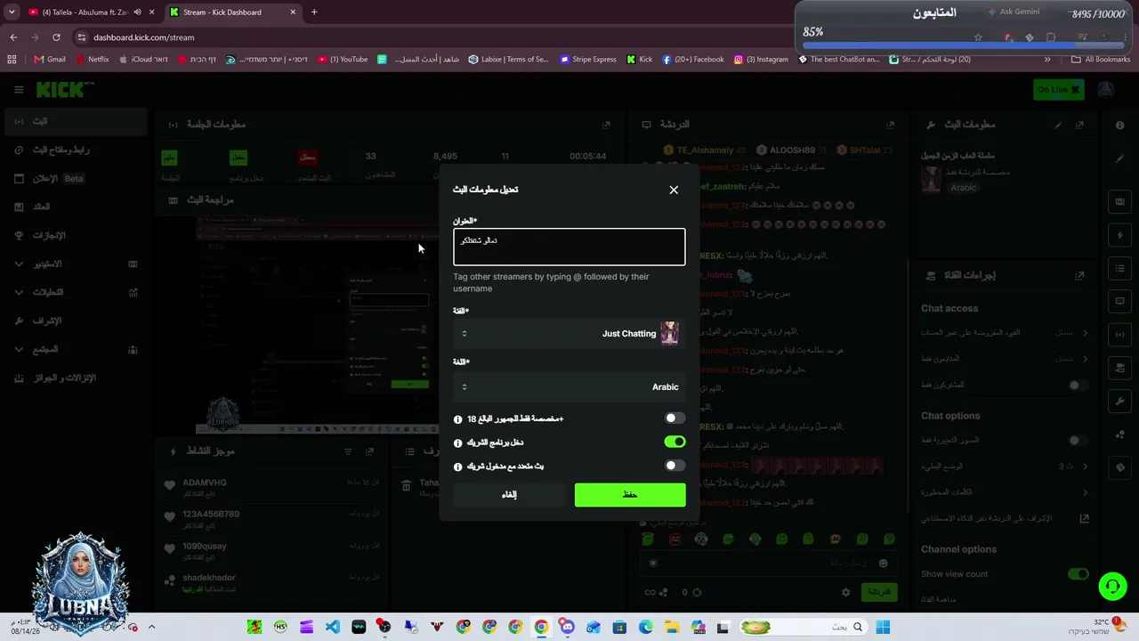Open the emoji picker in the chat message box
The image size is (1139, 641).
point(883,563)
